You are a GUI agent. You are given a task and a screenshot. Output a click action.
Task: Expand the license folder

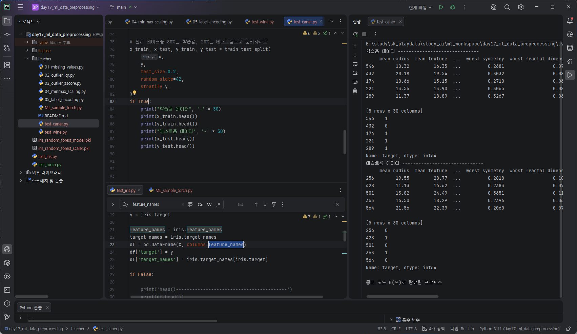[27, 50]
